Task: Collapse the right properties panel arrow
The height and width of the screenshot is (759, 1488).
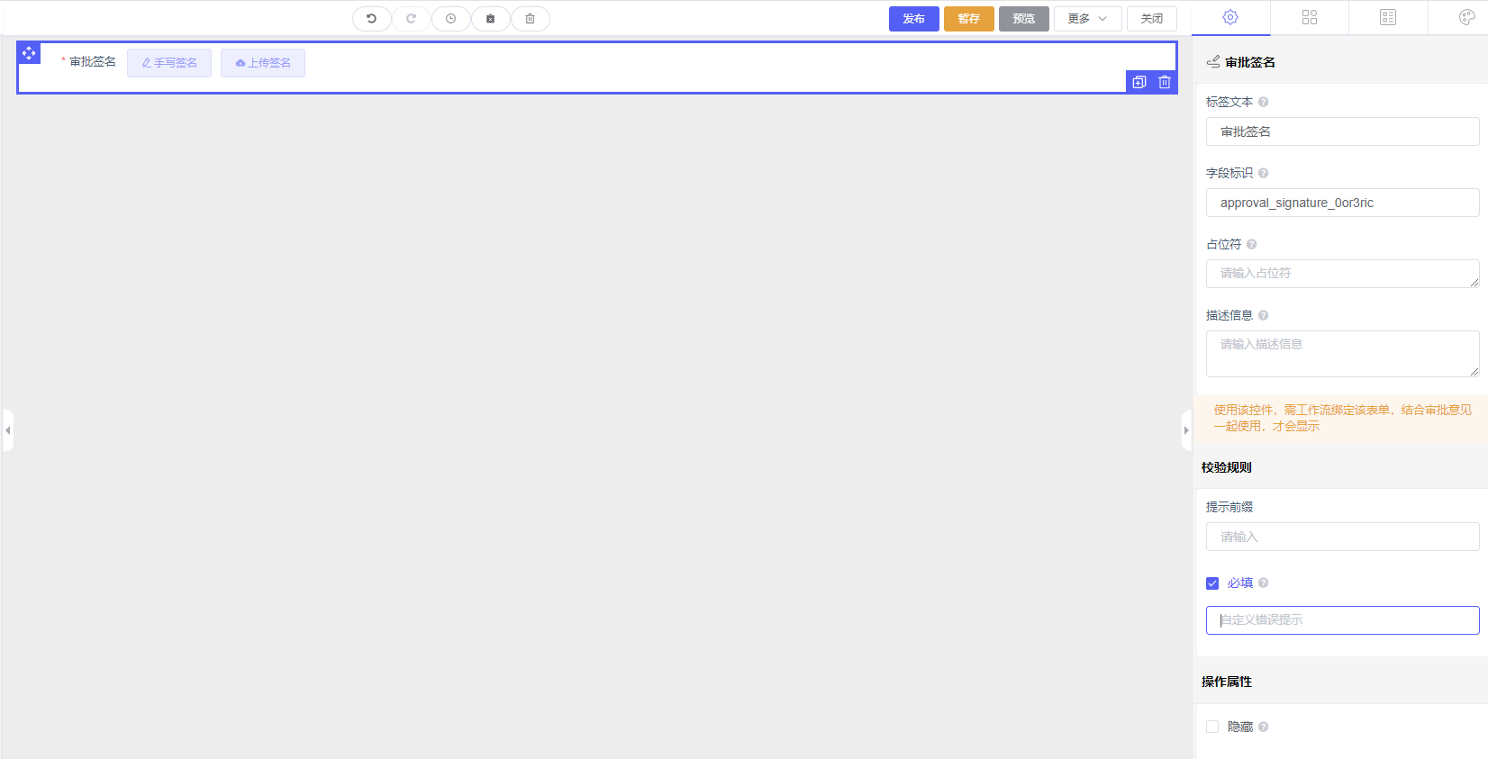Action: pos(1186,430)
